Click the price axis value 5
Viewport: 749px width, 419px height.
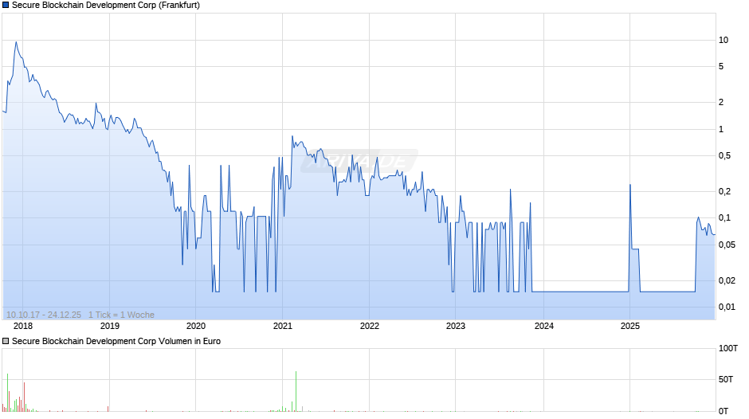(x=721, y=66)
